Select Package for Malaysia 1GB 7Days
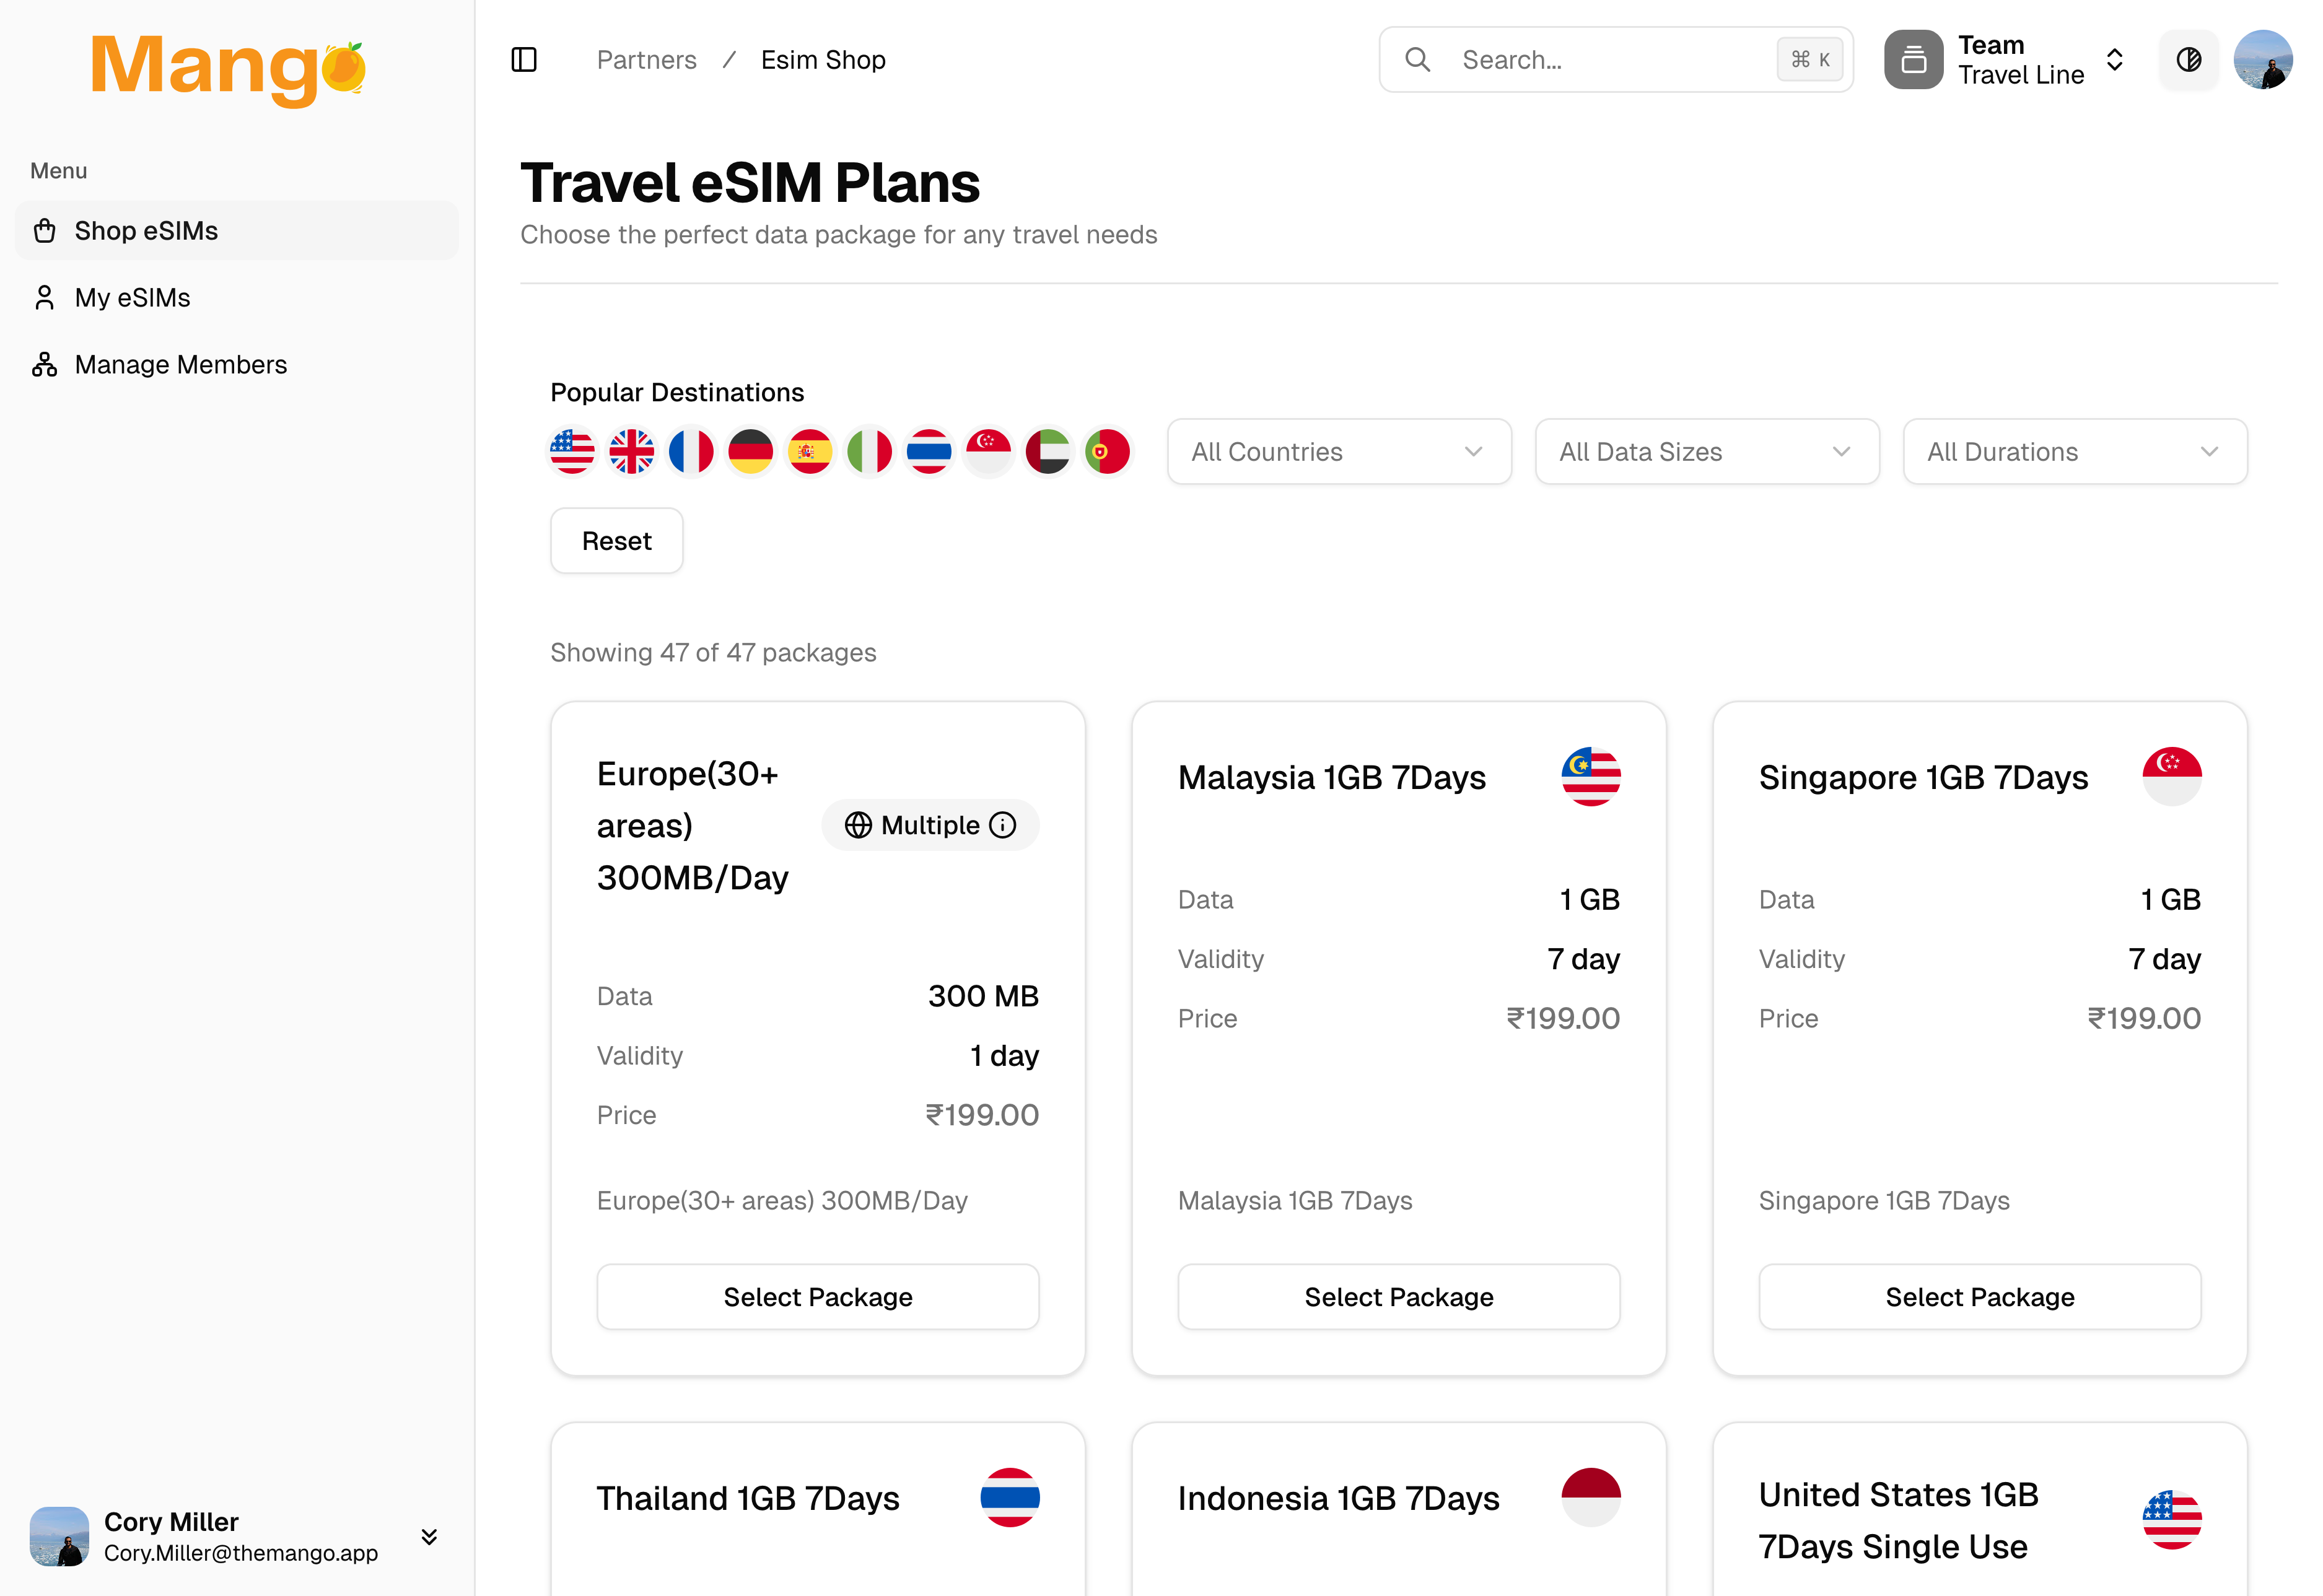This screenshot has height=1596, width=2323. pos(1399,1297)
